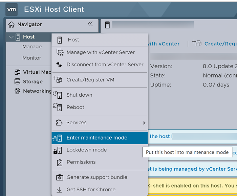Collapse the Navigator panel with double chevron
Image resolution: width=237 pixels, height=196 pixels.
click(x=90, y=24)
